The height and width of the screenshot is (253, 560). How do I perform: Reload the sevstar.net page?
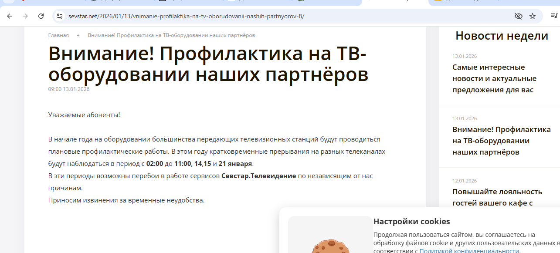point(41,16)
